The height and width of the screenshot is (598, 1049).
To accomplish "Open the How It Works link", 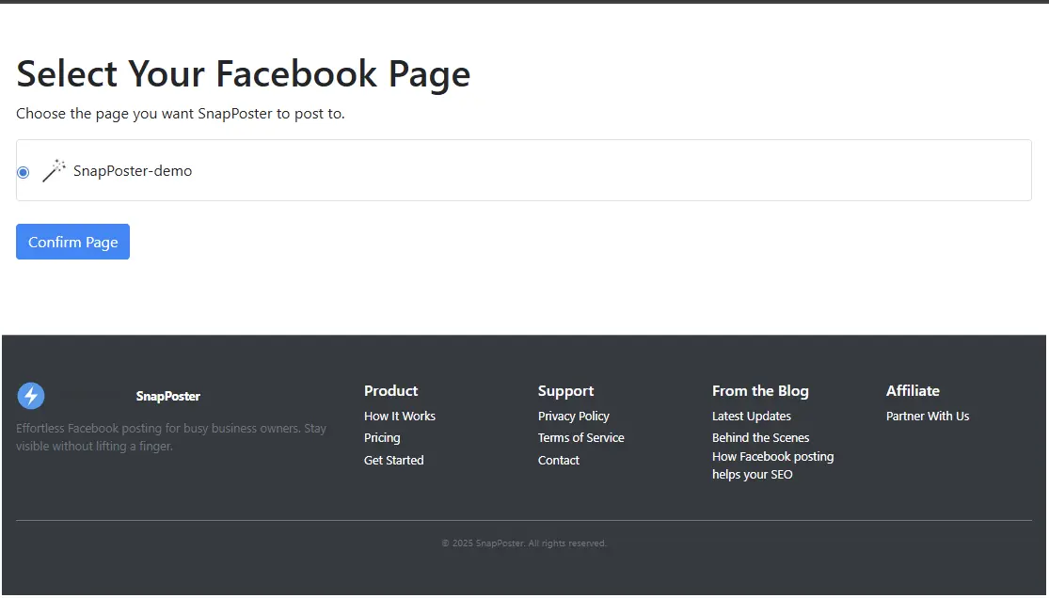I will 400,416.
